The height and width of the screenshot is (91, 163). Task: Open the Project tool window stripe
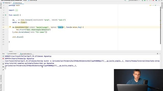(x=1, y=5)
